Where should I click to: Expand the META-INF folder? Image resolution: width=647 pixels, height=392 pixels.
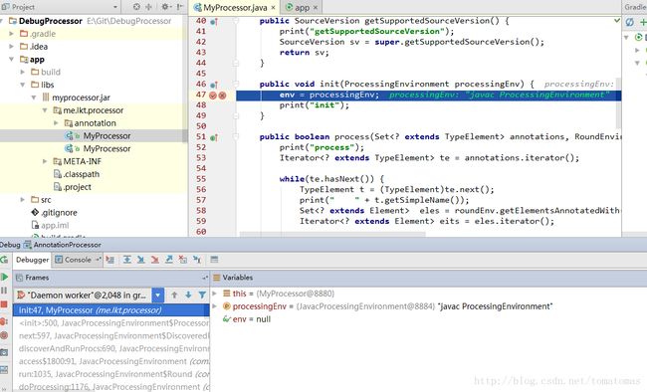45,162
